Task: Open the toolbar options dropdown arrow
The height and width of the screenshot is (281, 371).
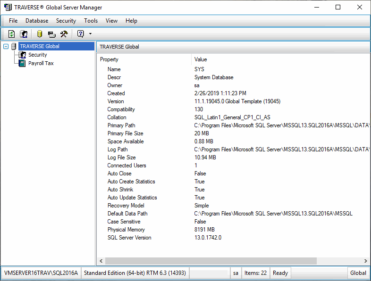Action: tap(90, 34)
